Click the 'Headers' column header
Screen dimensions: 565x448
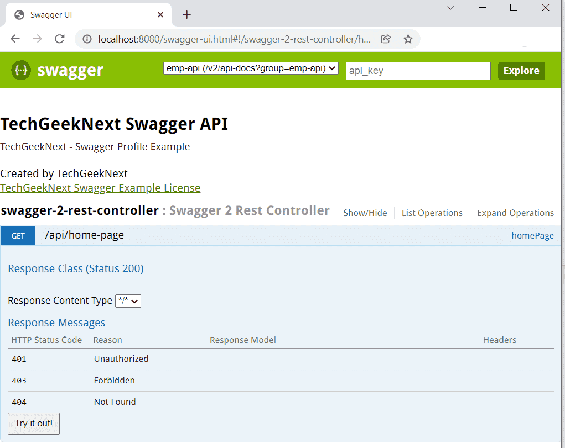coord(500,340)
